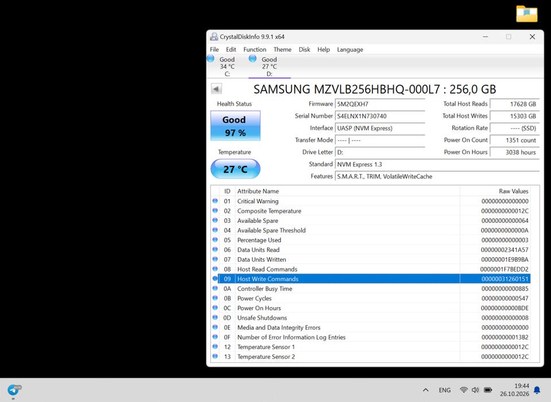
Task: Click the Total Host Reads value
Action: (514, 104)
